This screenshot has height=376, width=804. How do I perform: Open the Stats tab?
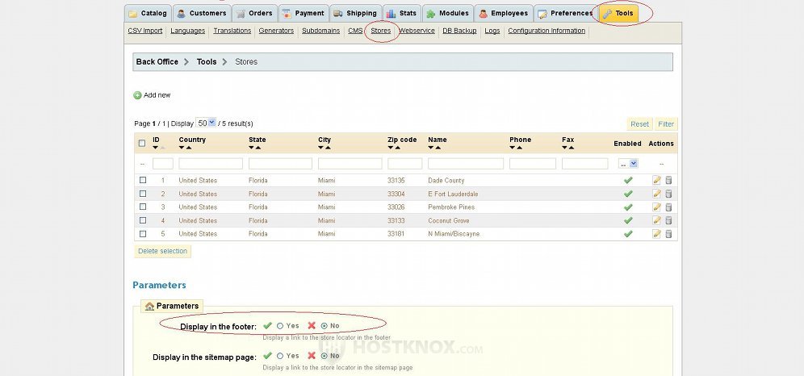[x=401, y=14]
